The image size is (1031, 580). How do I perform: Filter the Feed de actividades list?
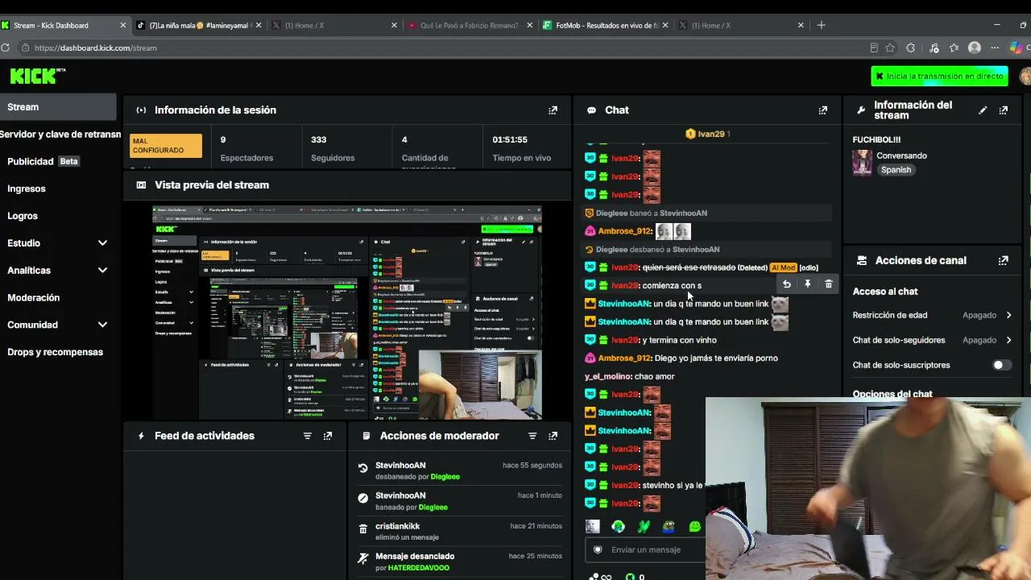click(x=307, y=436)
